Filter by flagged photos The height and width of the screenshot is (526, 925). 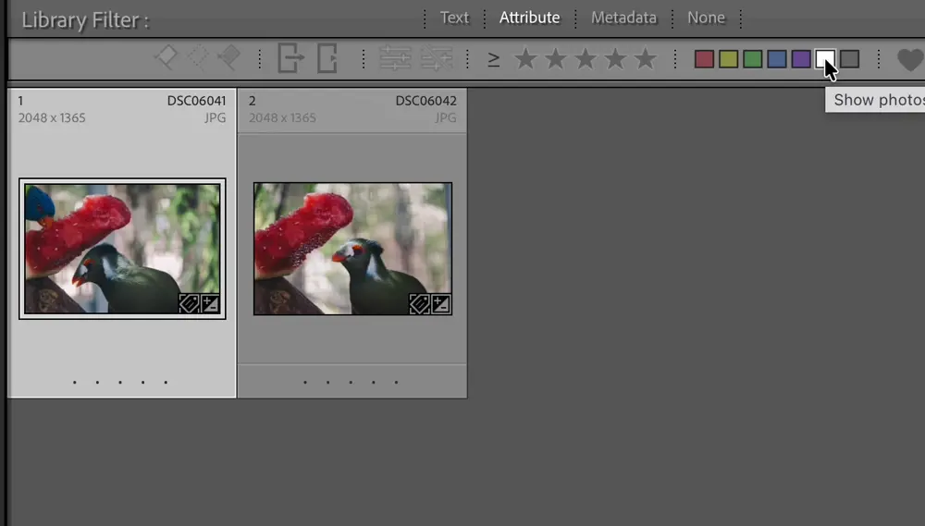point(166,58)
